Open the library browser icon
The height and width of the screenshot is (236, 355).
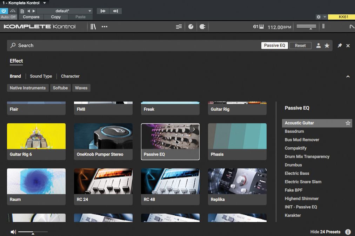pos(93,27)
